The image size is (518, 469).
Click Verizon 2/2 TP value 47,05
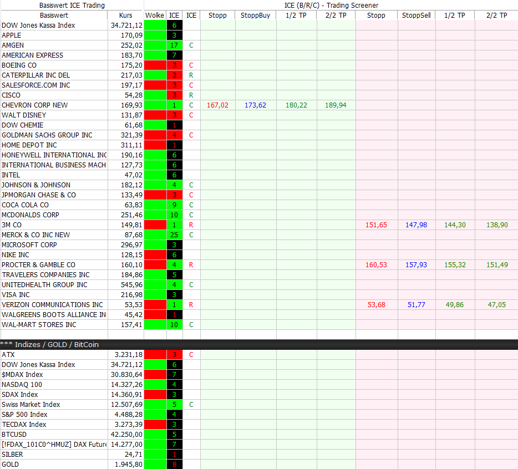pyautogui.click(x=497, y=305)
